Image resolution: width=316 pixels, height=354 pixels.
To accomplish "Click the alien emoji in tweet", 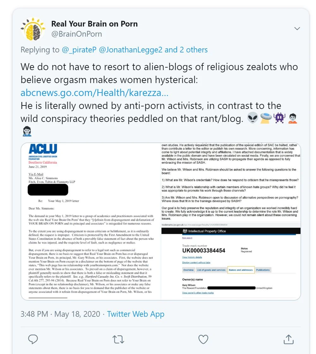I will pyautogui.click(x=253, y=118).
